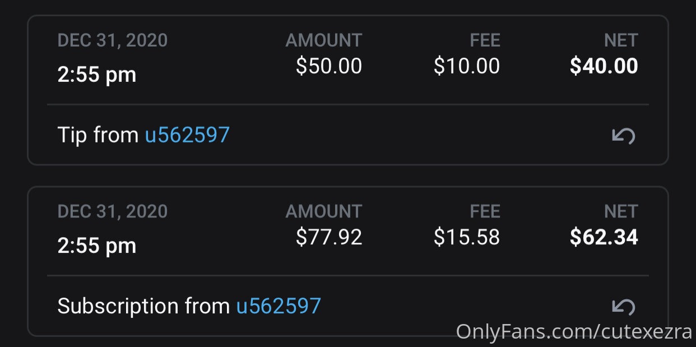Click the FEE header on the Subscription card
The height and width of the screenshot is (347, 696).
click(x=485, y=211)
